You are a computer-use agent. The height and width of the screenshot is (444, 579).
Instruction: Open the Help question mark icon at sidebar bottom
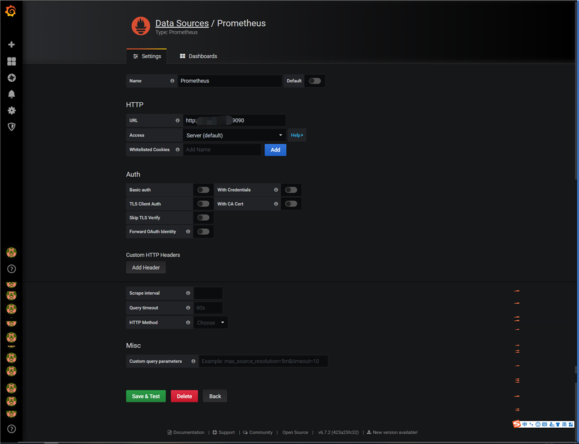click(x=11, y=429)
